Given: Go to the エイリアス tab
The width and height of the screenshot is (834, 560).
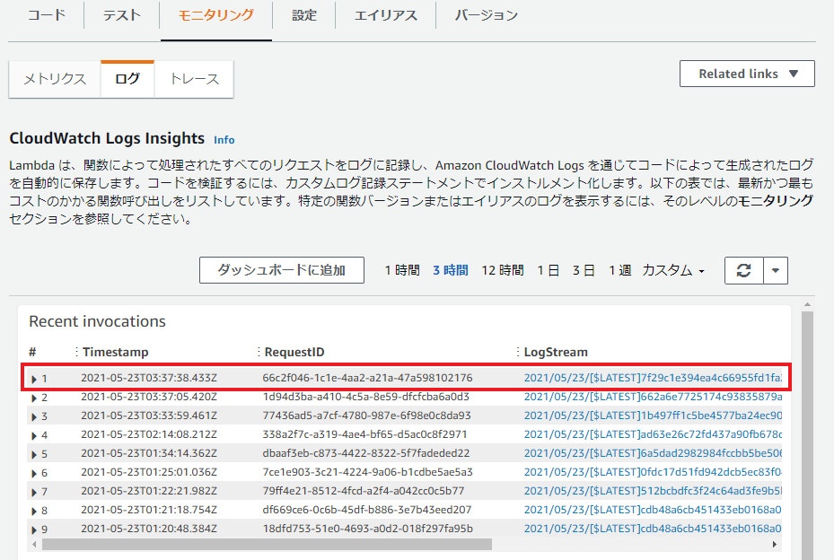Looking at the screenshot, I should click(x=386, y=15).
